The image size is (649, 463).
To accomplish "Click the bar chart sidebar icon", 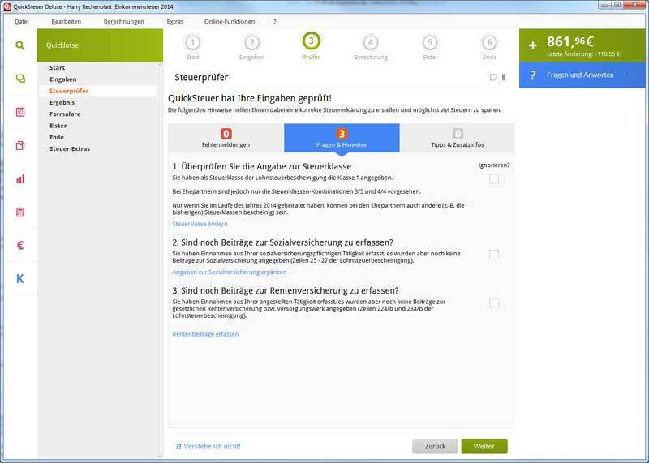I will 19,178.
